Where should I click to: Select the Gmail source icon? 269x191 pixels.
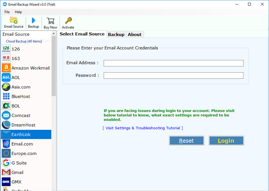tap(6, 172)
